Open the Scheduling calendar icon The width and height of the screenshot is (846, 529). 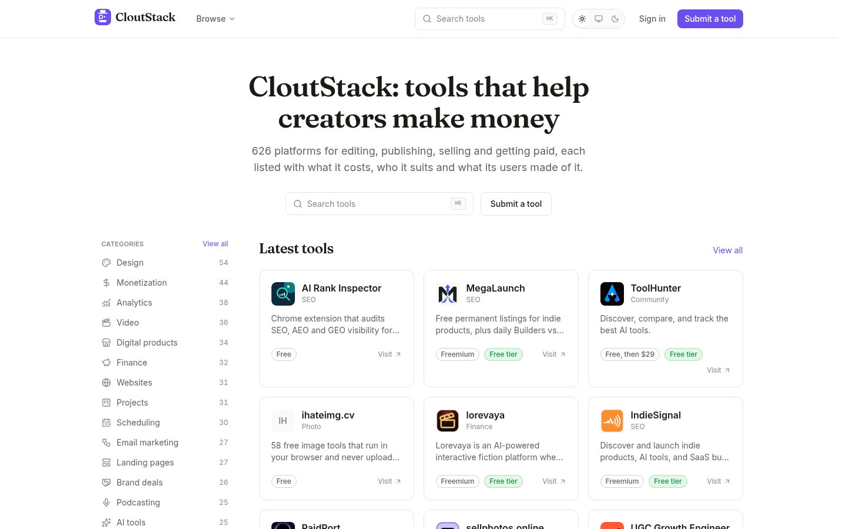click(106, 423)
